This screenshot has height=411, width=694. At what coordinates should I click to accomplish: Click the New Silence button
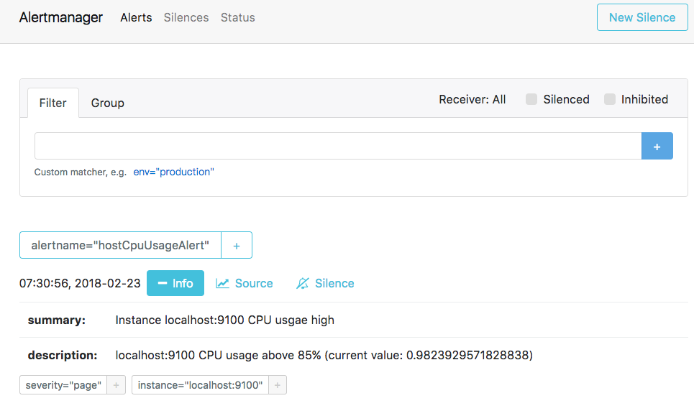tap(642, 17)
